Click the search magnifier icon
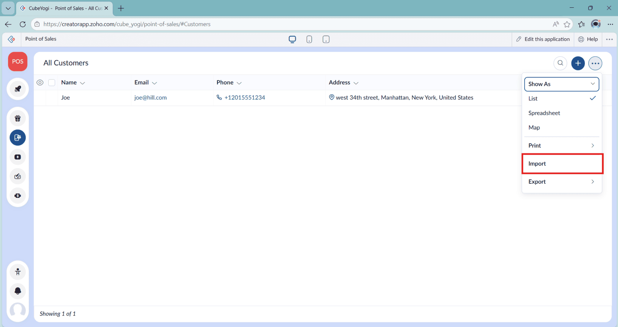The height and width of the screenshot is (327, 618). pyautogui.click(x=560, y=63)
